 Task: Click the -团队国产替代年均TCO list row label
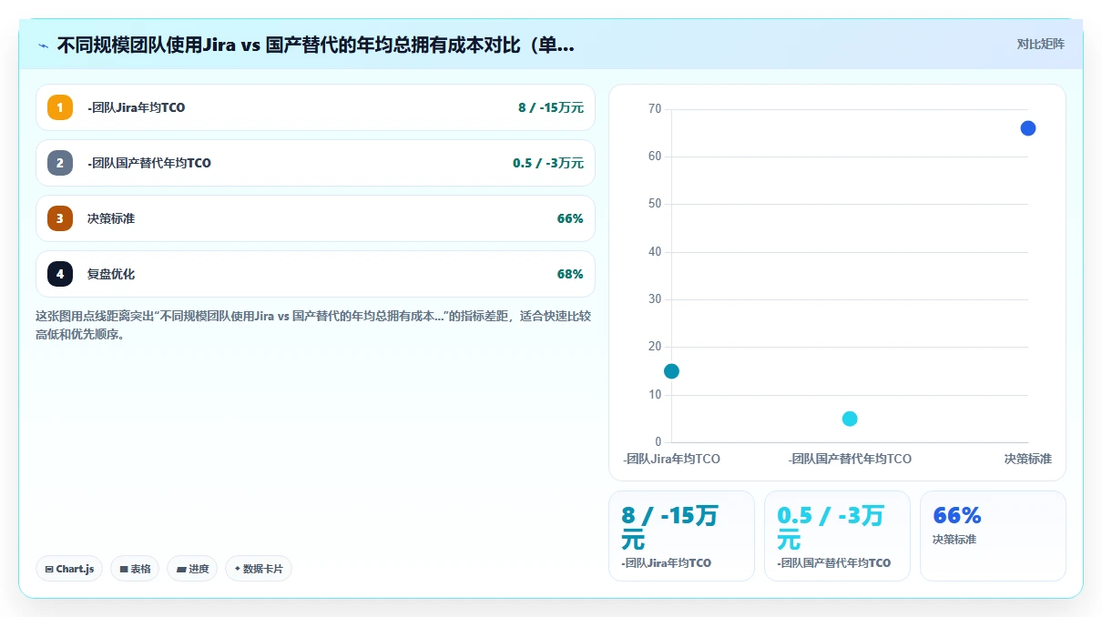click(x=149, y=163)
